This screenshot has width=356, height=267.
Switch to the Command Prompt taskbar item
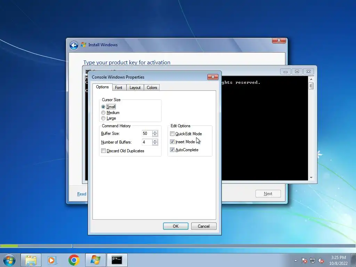[117, 260]
